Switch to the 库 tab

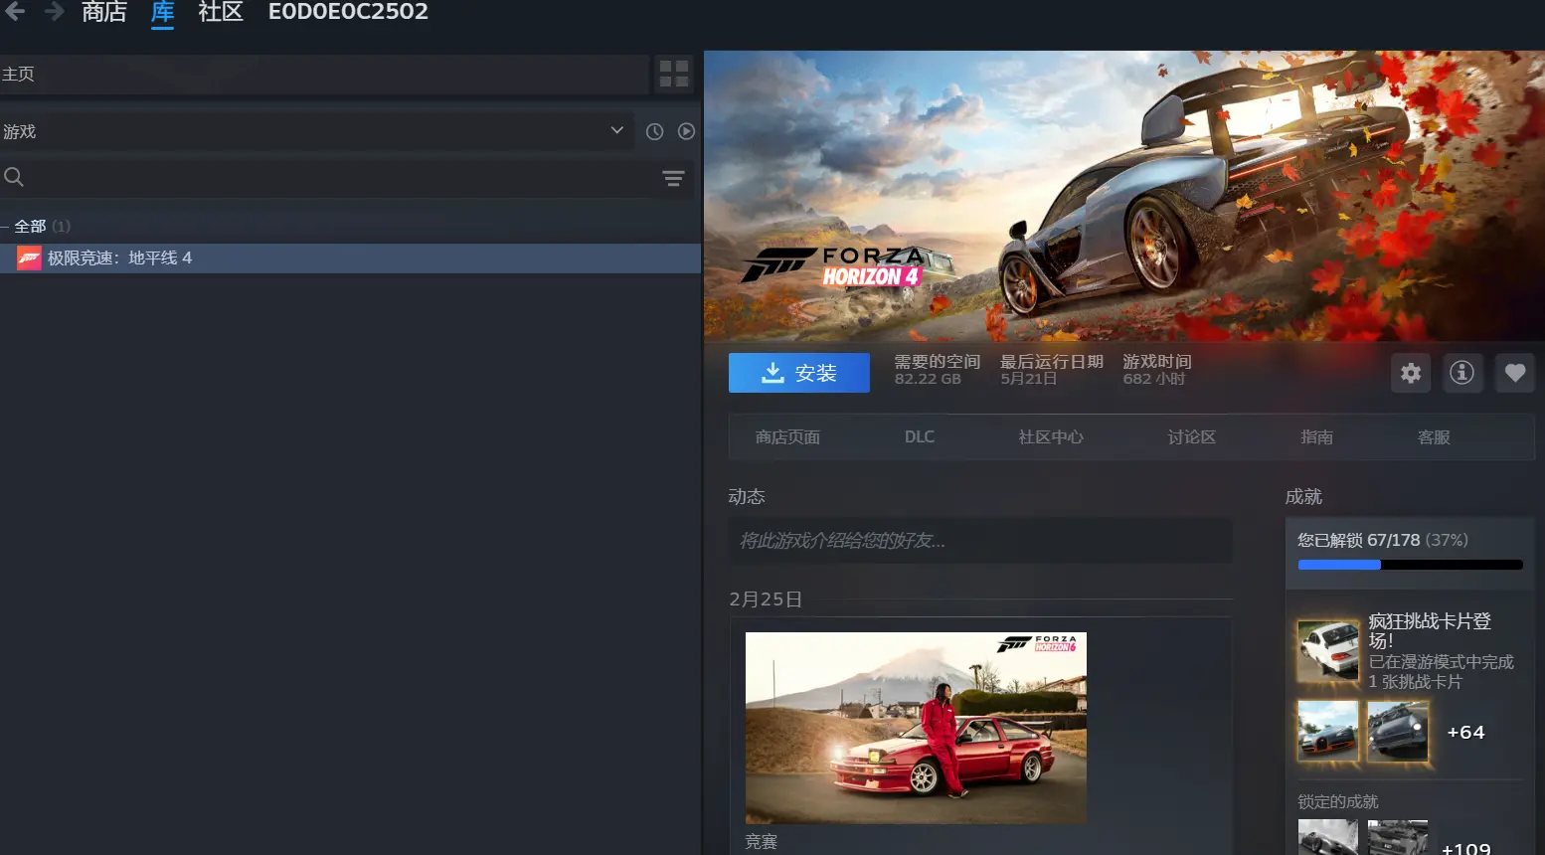tap(162, 12)
